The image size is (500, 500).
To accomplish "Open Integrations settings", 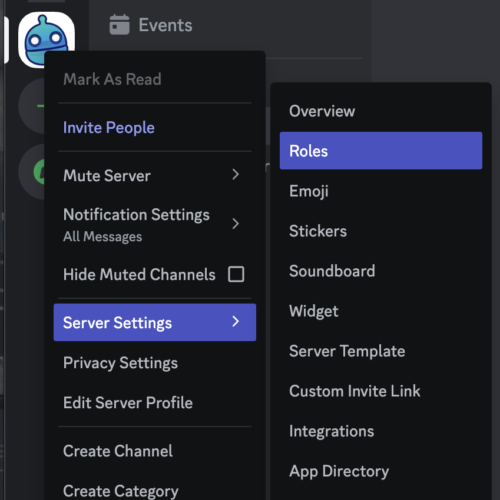I will click(381, 431).
